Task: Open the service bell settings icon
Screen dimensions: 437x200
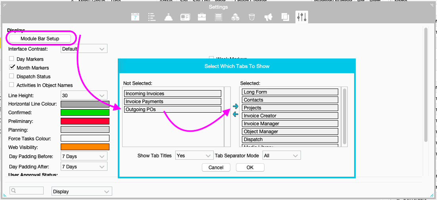Action: 168,17
